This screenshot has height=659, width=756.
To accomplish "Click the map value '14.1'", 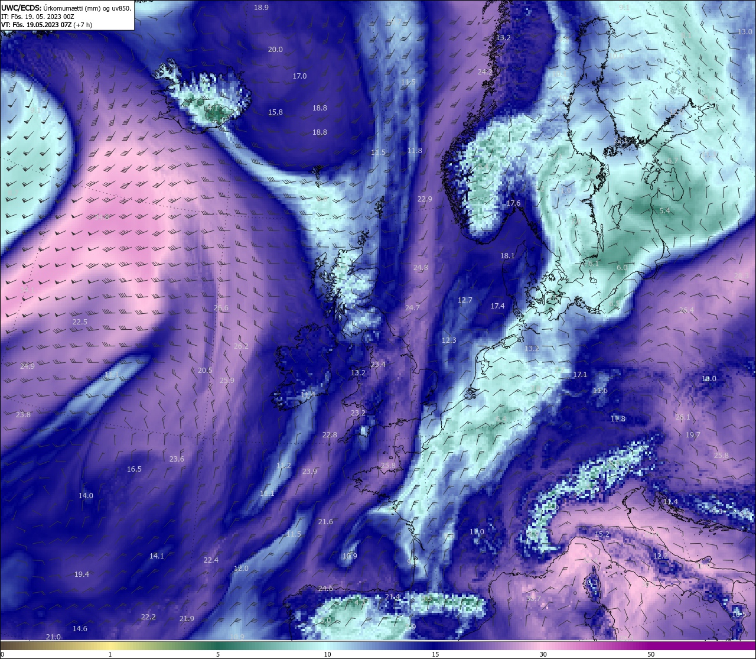I will [x=157, y=556].
